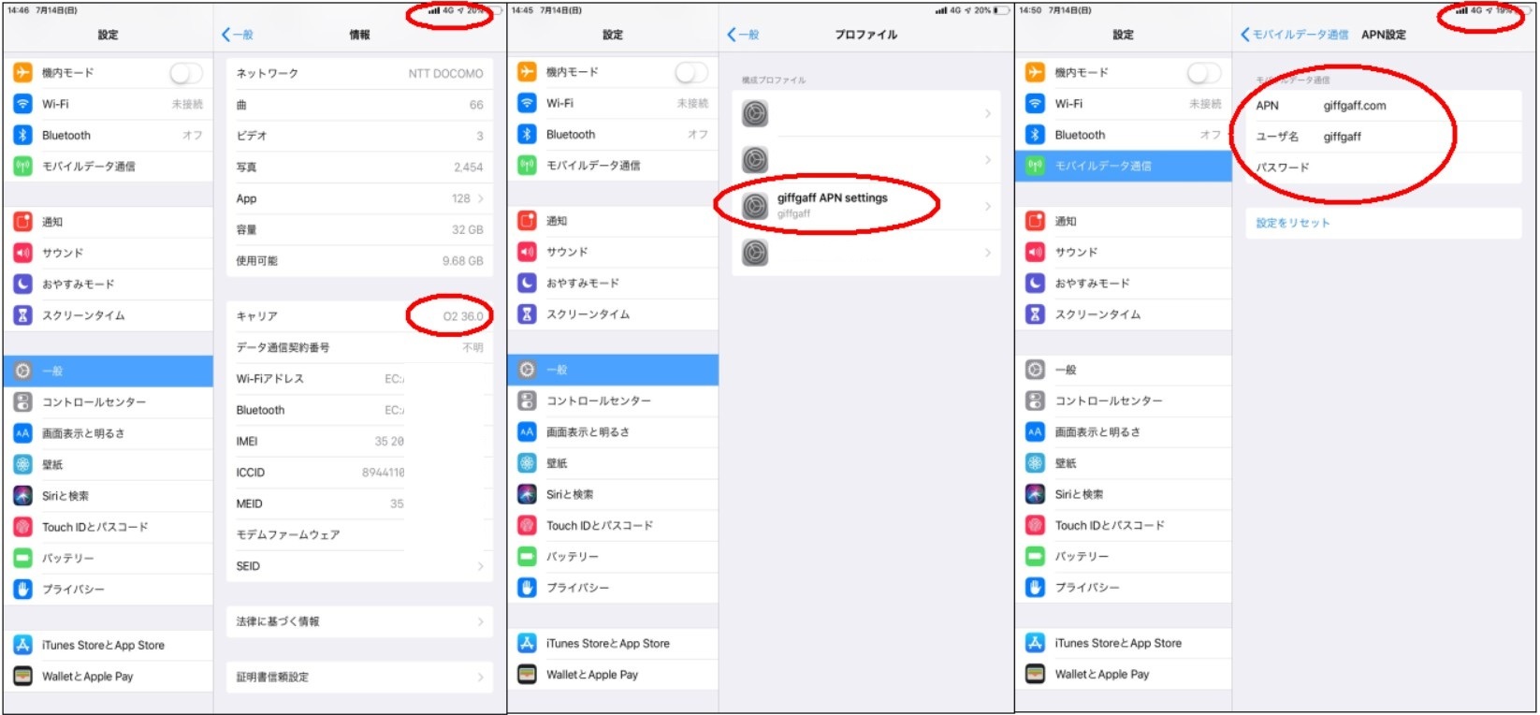Tap バッテリー icon in the 情報 screenshot
Screen dimensions: 1540x715
[22, 558]
